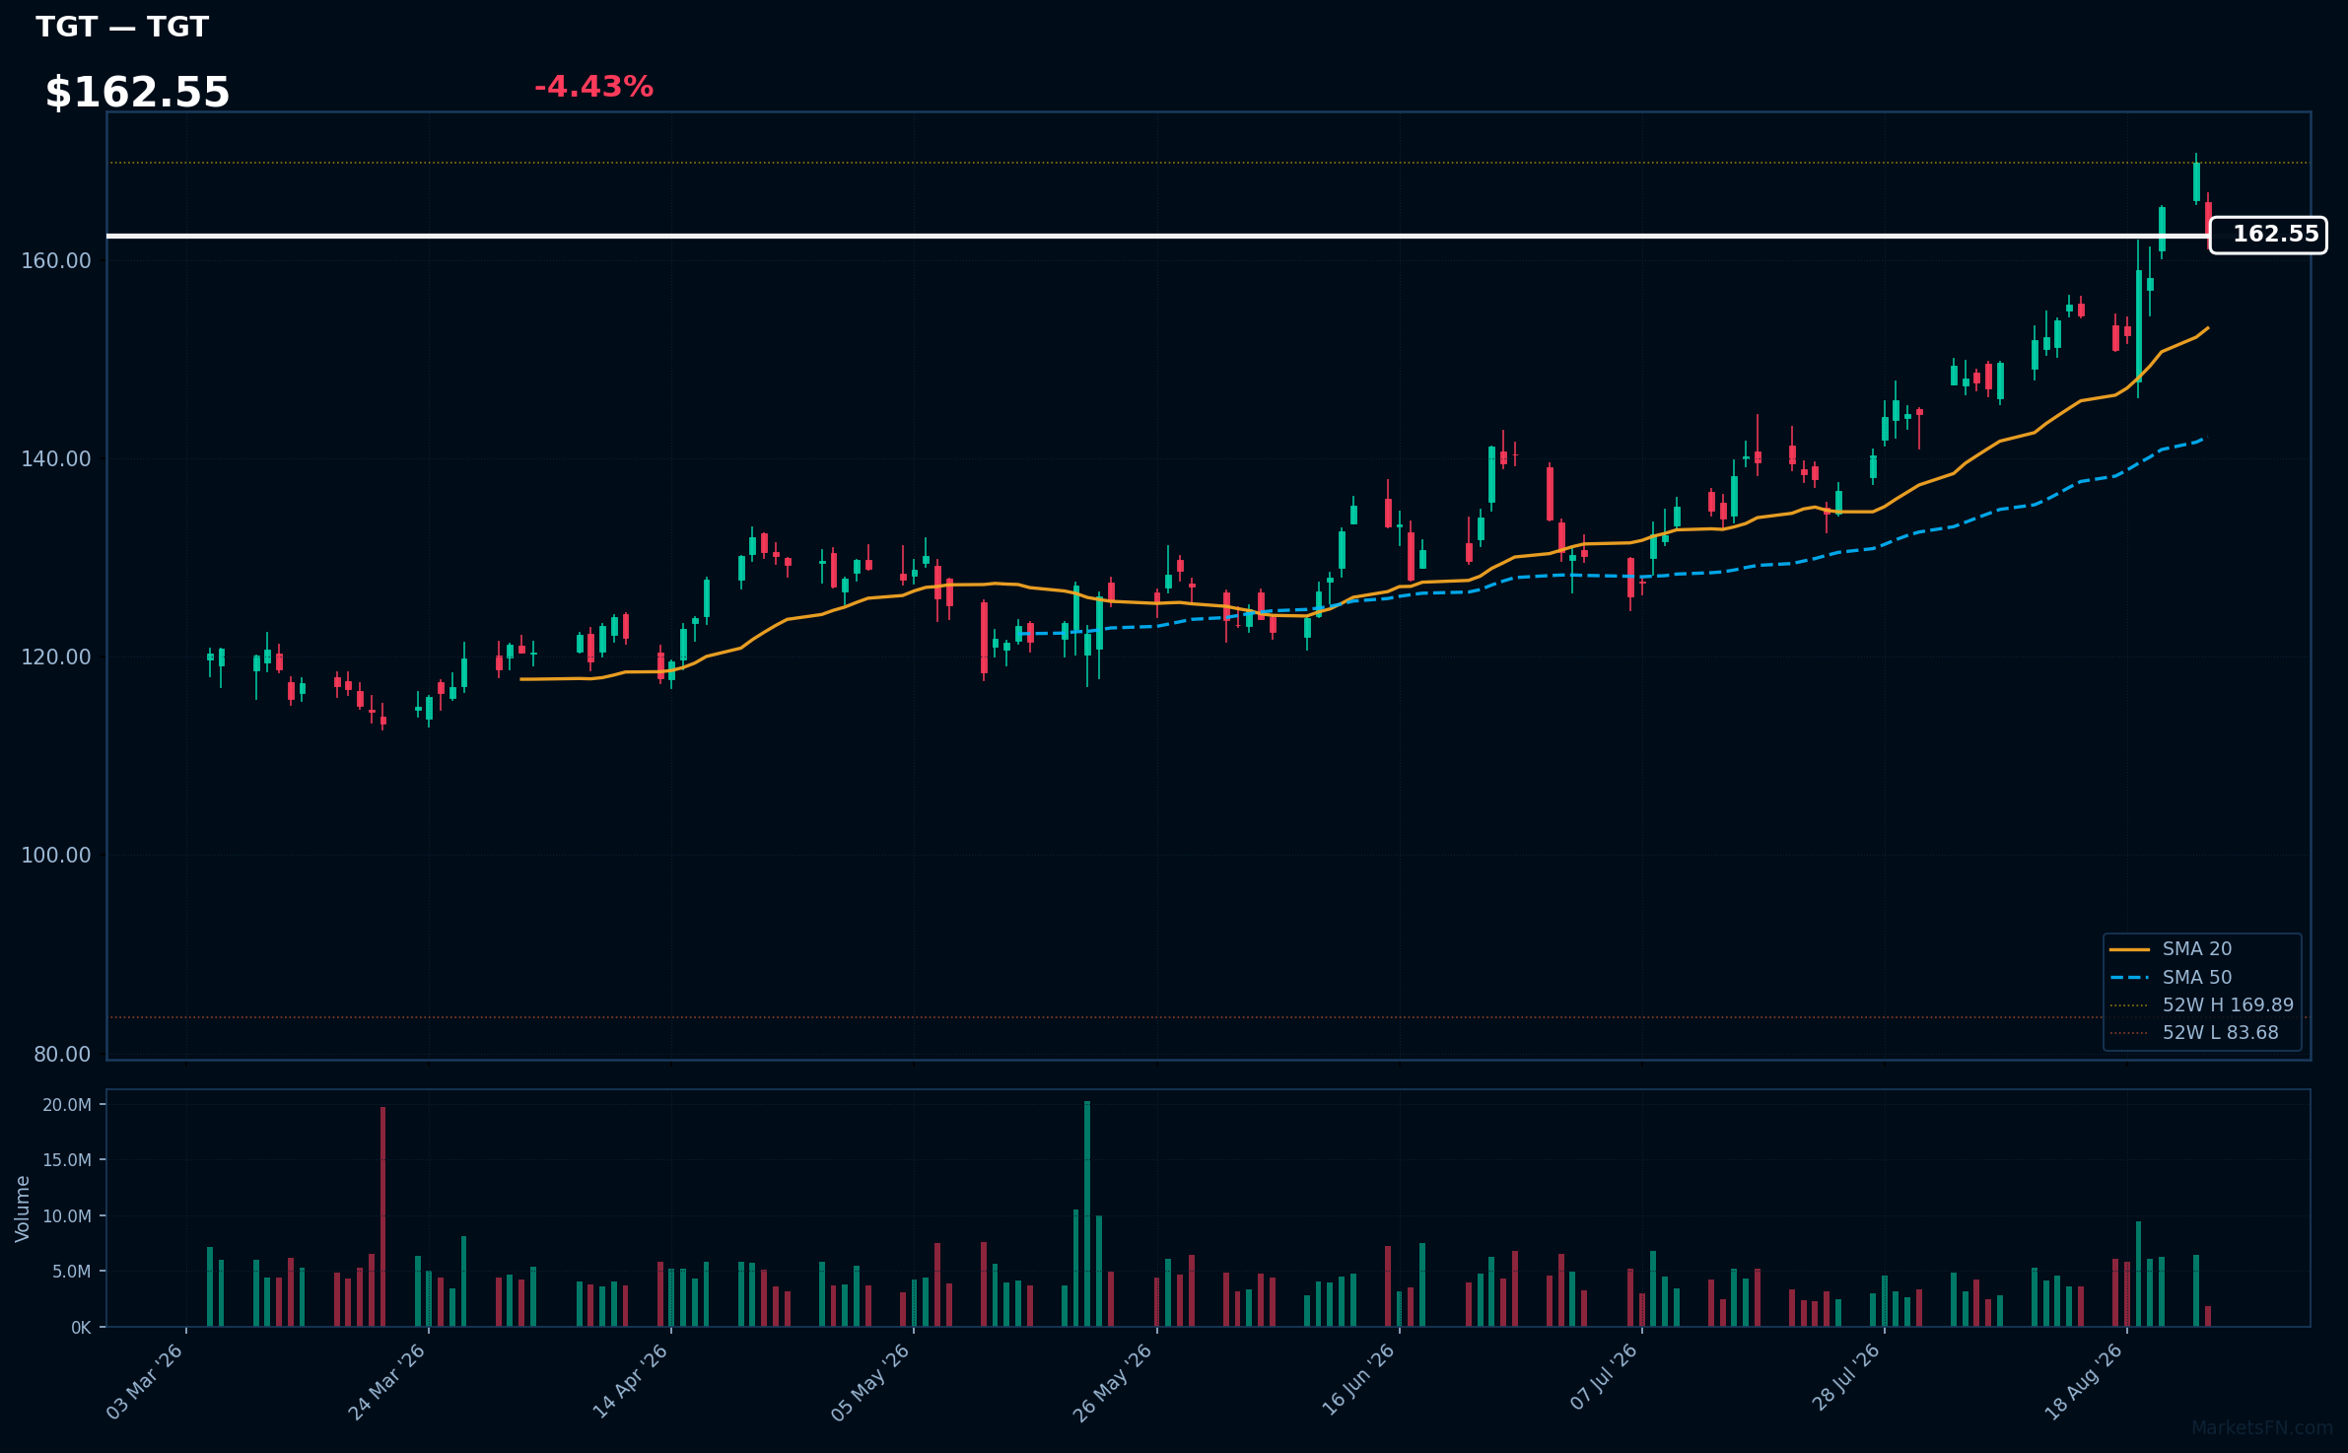Click the tallest green volume bar in late May

click(x=1087, y=1213)
